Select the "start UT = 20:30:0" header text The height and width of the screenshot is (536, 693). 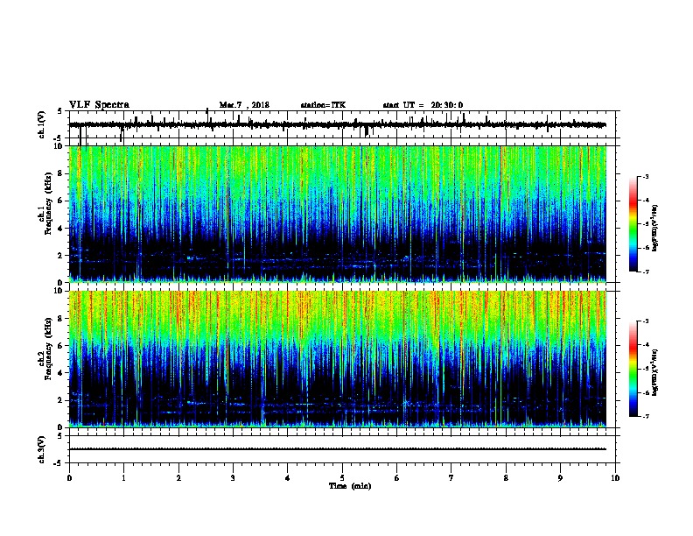pos(423,105)
